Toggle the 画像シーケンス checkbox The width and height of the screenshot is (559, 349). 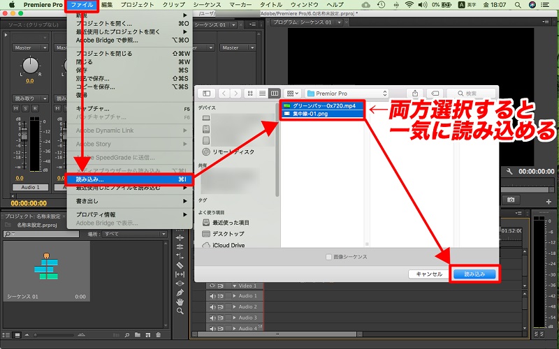pos(328,257)
